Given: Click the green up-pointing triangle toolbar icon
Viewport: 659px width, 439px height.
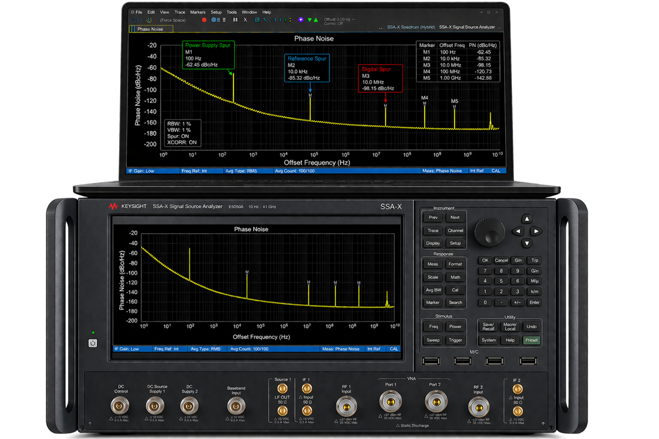Looking at the screenshot, I should [315, 20].
